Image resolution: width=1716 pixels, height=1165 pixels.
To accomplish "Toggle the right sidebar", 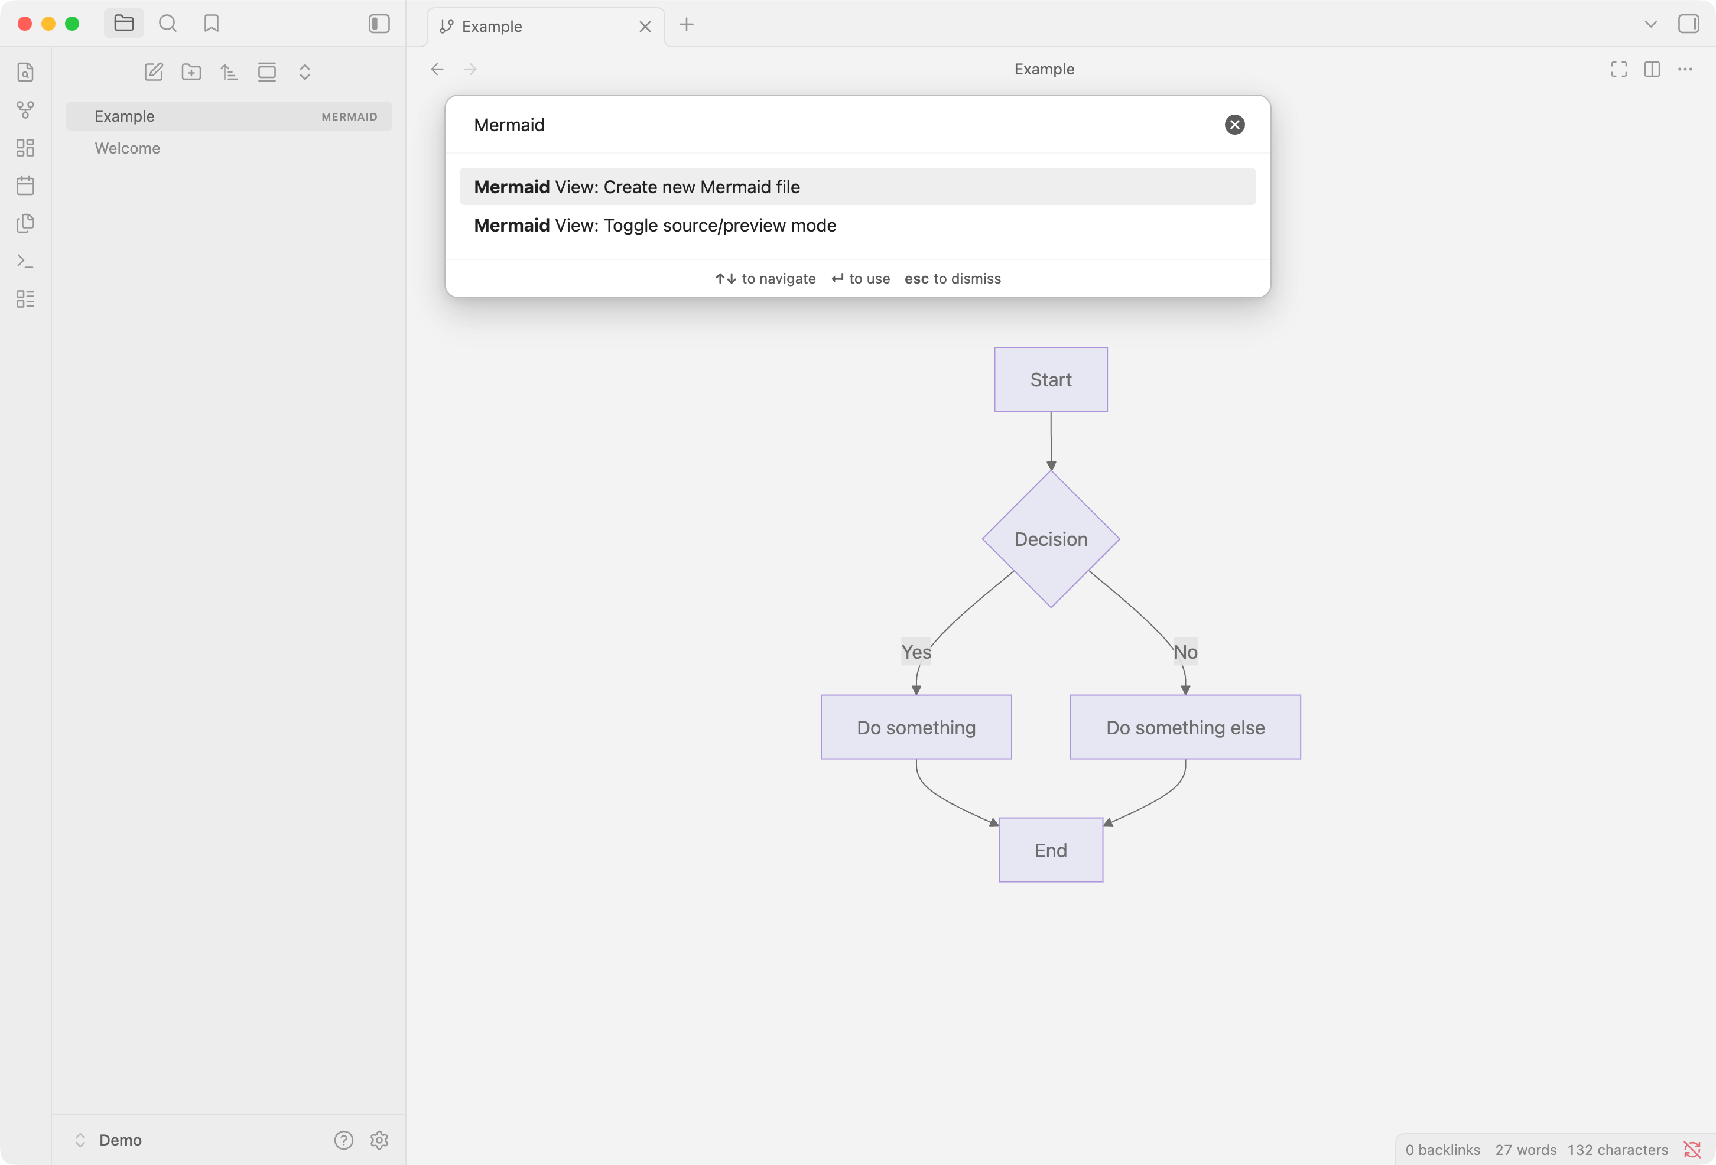I will 1688,24.
